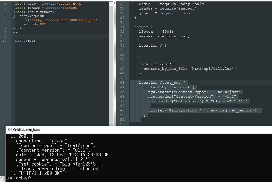Click the console scroll-left arrow
The image size is (272, 182).
pos(1,178)
